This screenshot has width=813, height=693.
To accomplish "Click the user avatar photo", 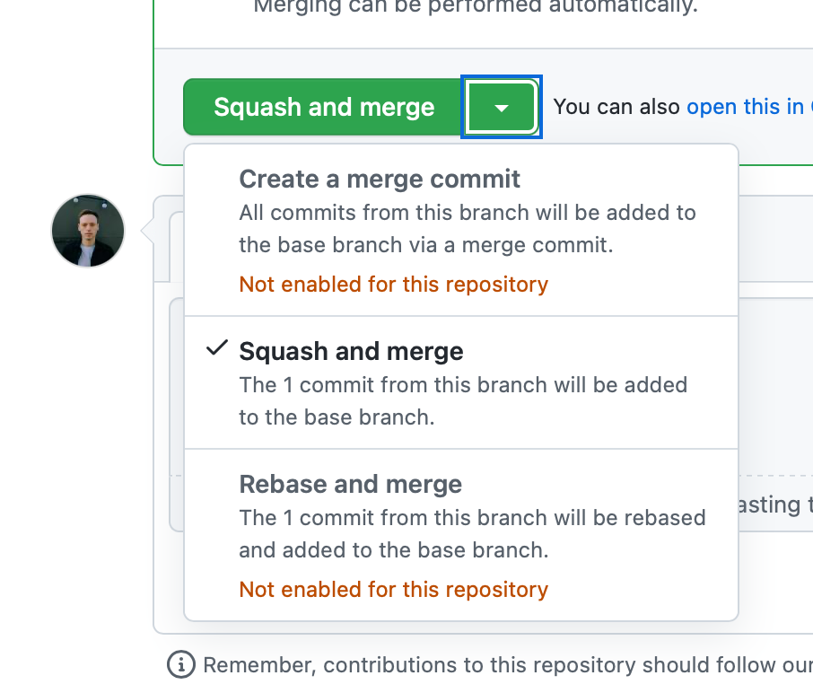I will pyautogui.click(x=88, y=231).
